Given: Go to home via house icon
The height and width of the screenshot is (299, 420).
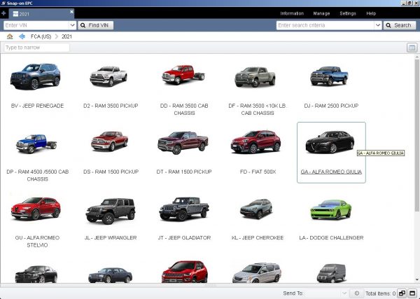Looking at the screenshot, I should pyautogui.click(x=10, y=36).
